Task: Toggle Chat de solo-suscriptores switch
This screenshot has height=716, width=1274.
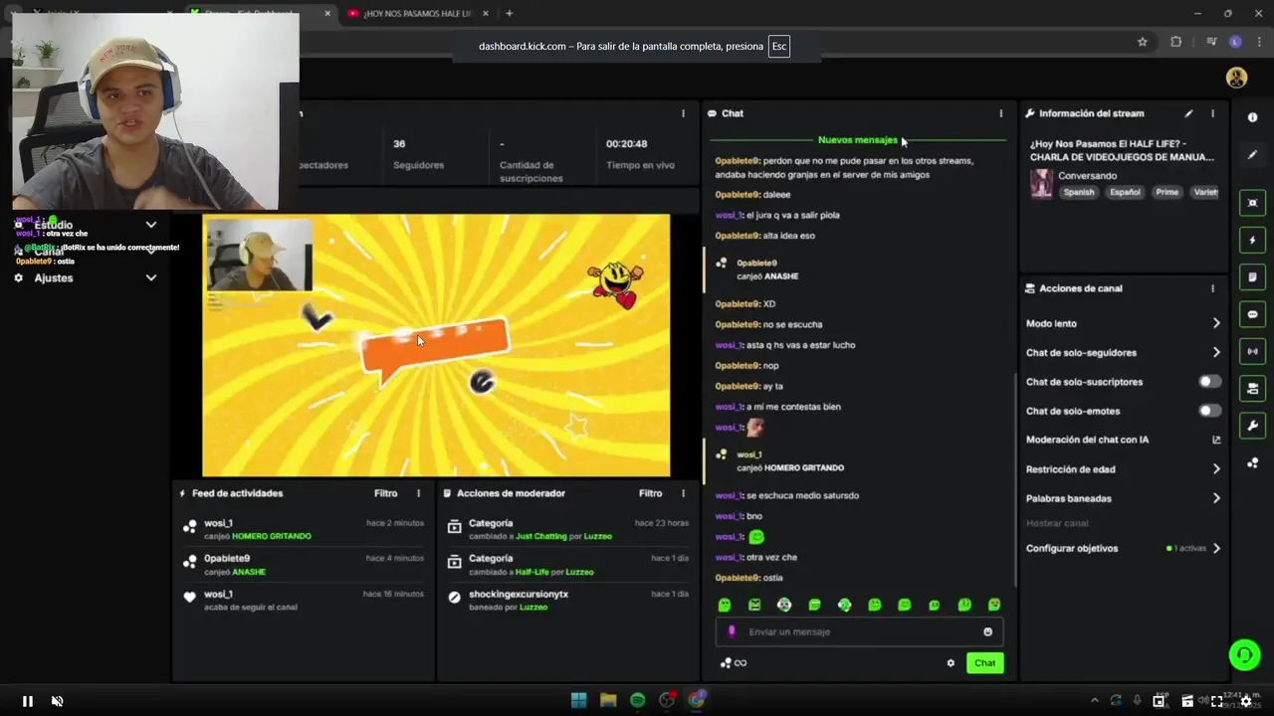Action: coord(1209,382)
